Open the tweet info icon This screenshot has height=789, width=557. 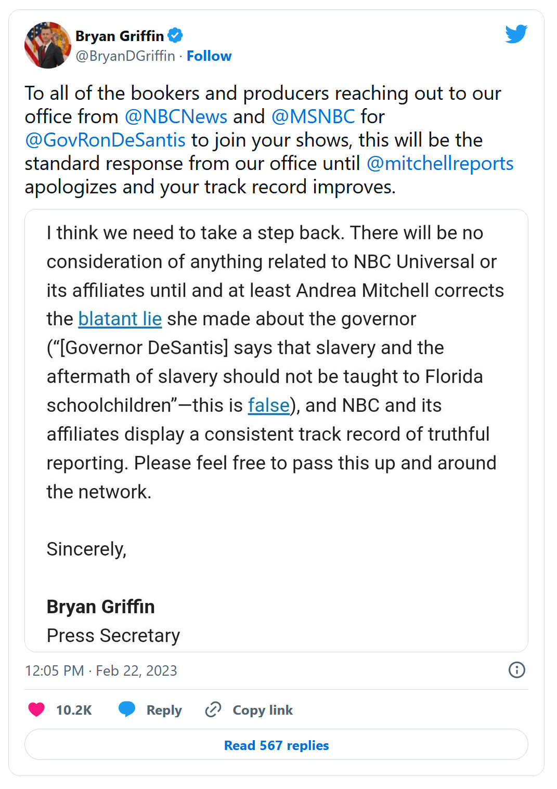pyautogui.click(x=516, y=670)
